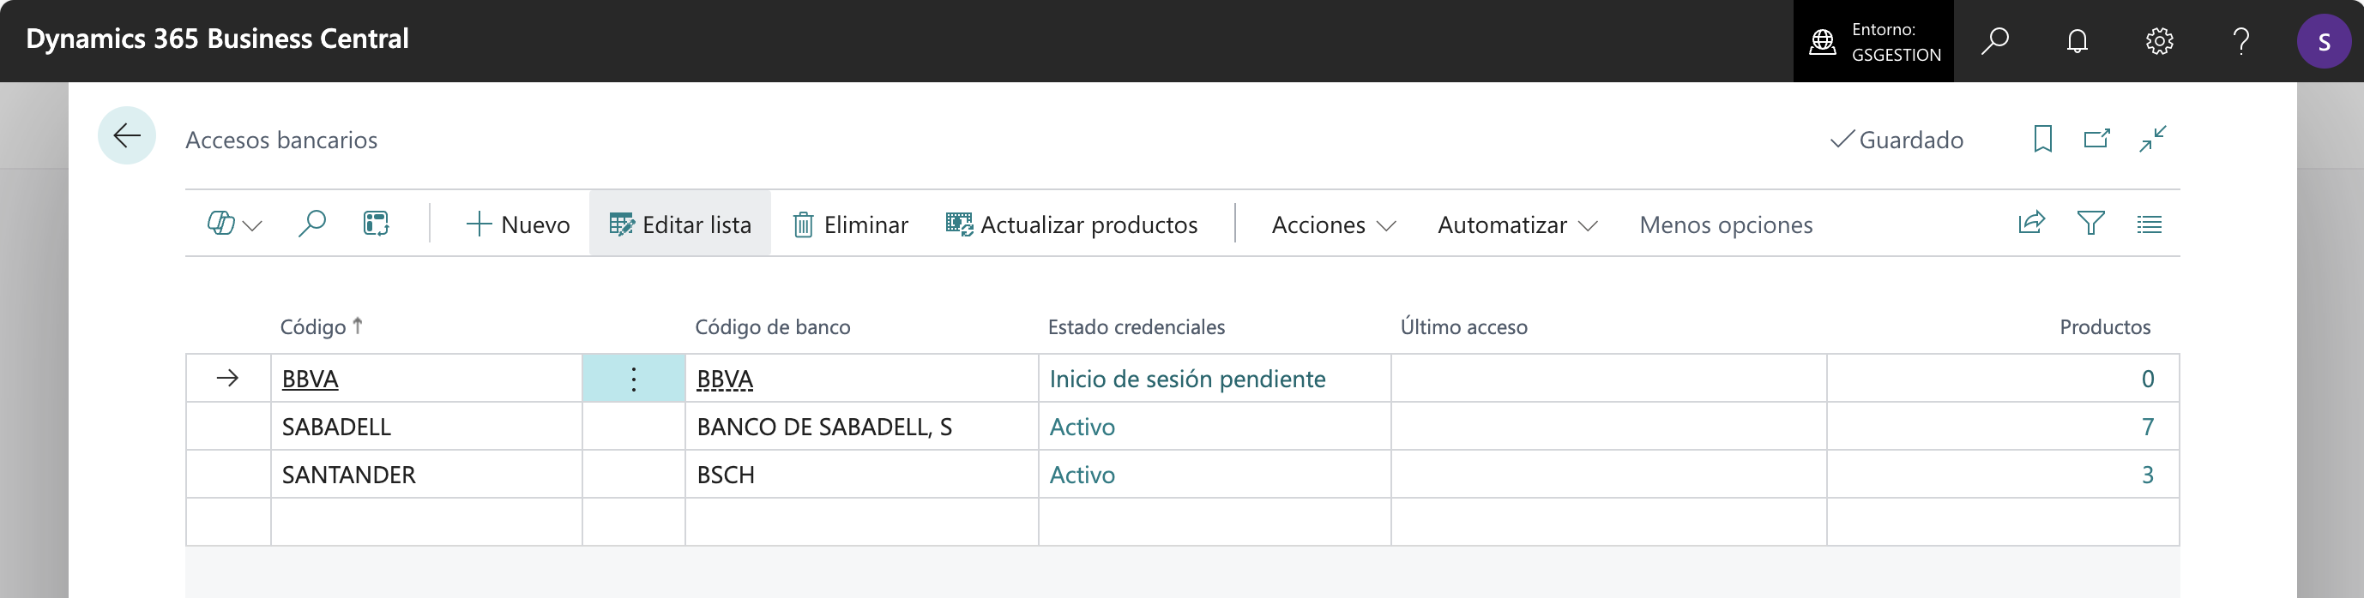Open the settings gear

(2159, 41)
